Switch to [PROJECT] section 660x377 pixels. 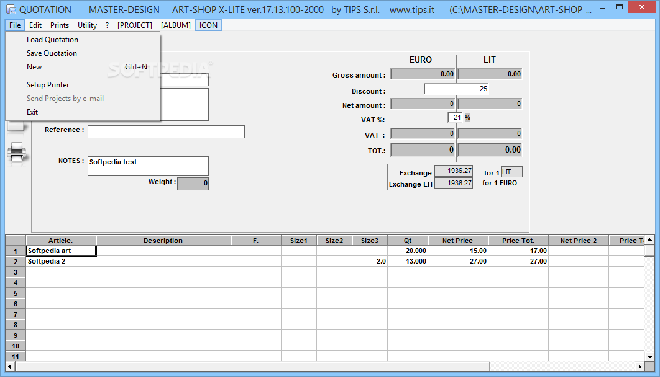[x=135, y=25]
